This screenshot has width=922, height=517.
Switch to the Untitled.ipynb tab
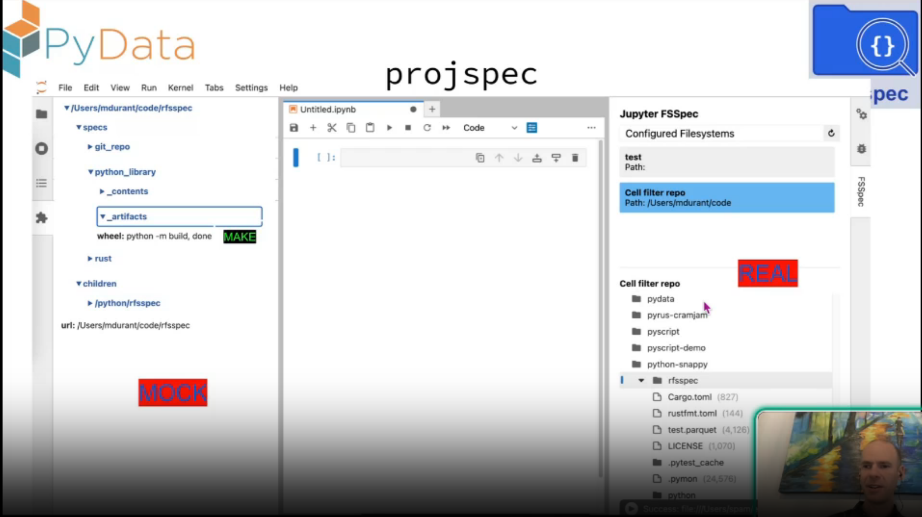tap(328, 109)
